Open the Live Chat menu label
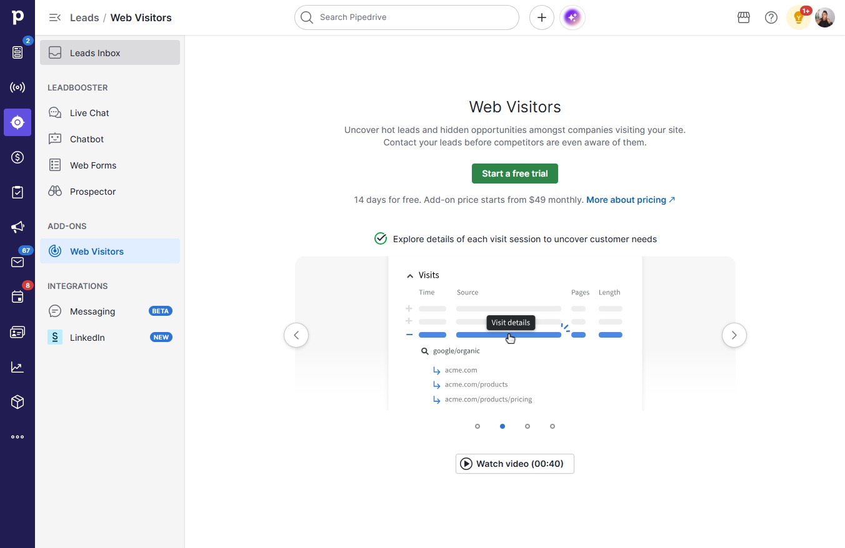This screenshot has width=845, height=548. click(x=89, y=113)
